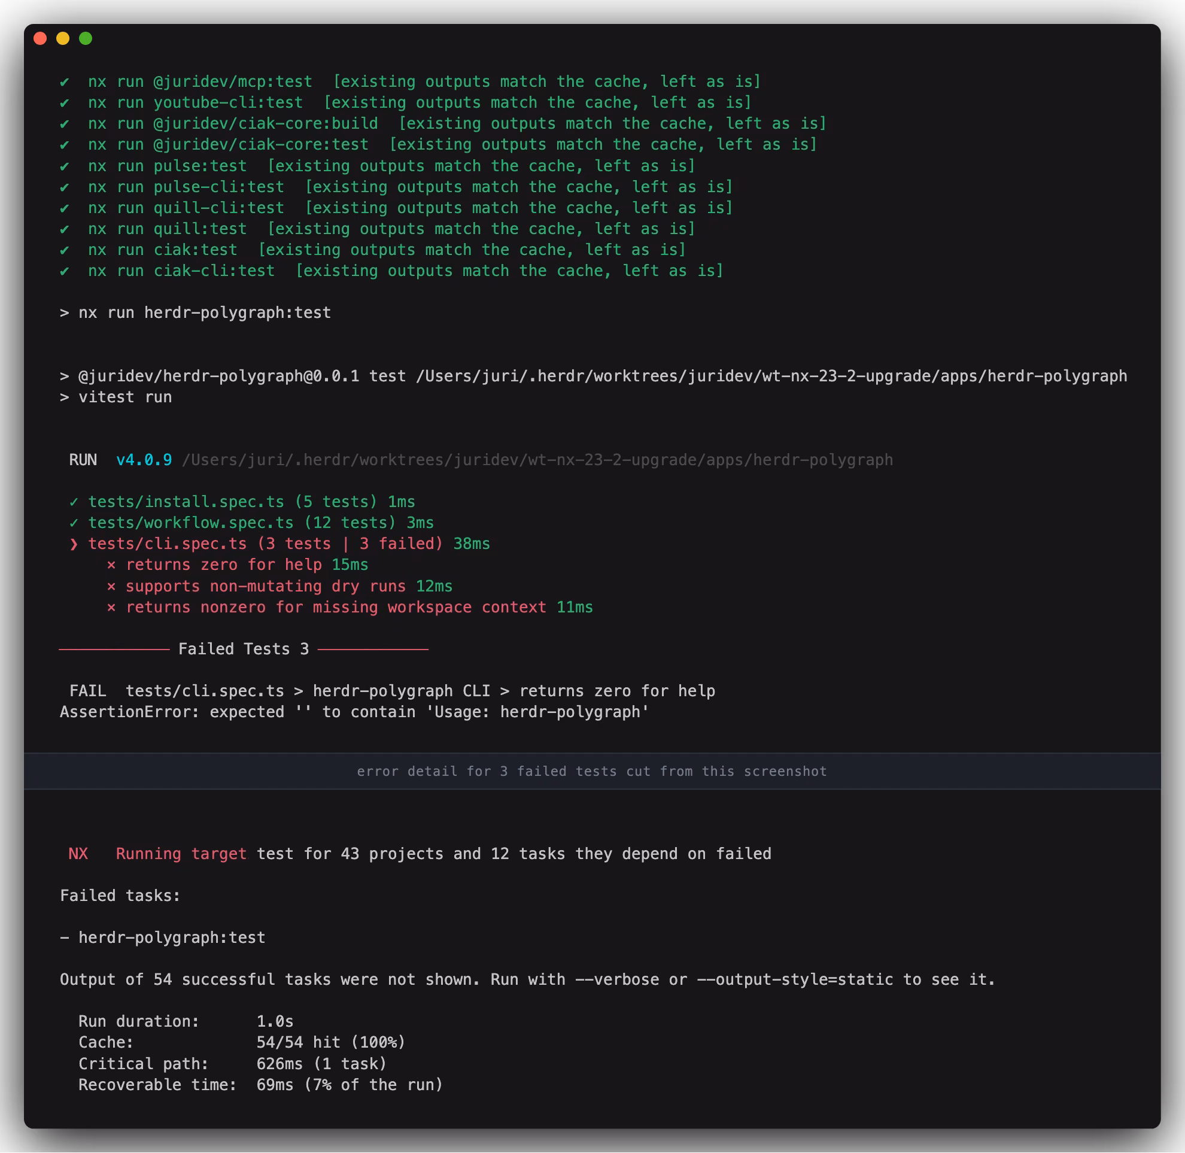
Task: Select the 'nx run pulse:test' line
Action: click(377, 166)
